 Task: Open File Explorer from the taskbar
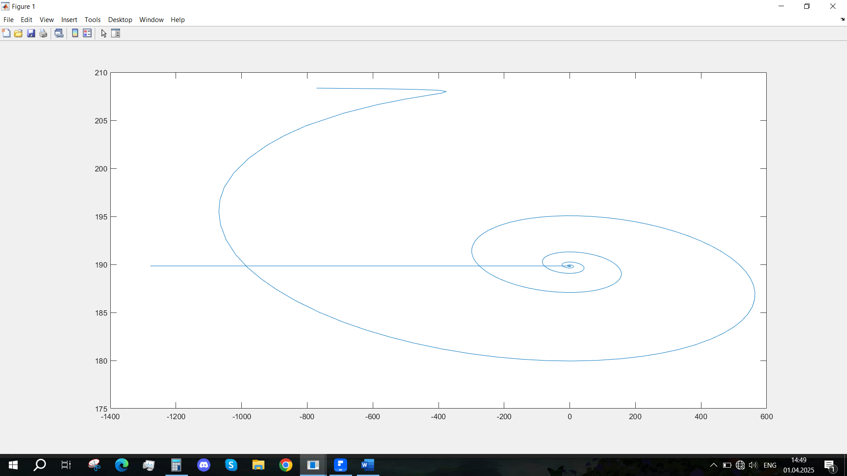(x=259, y=465)
